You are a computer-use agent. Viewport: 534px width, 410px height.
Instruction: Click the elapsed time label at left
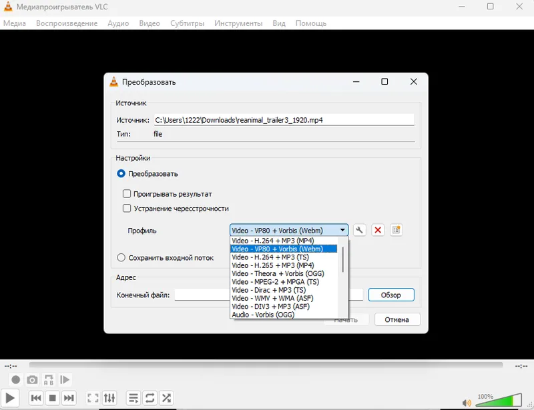(x=11, y=366)
